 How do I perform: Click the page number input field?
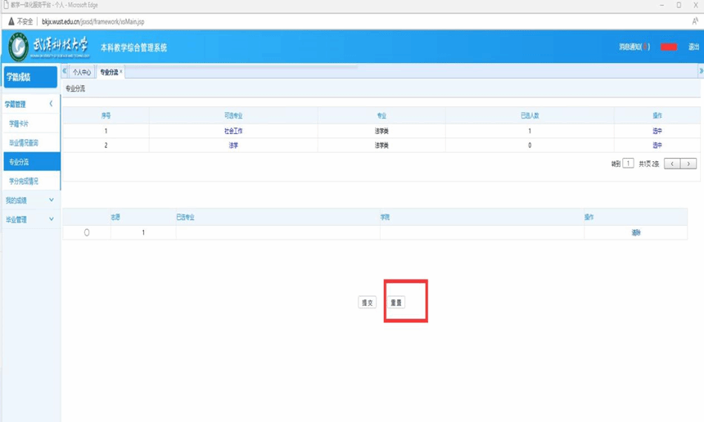point(628,164)
